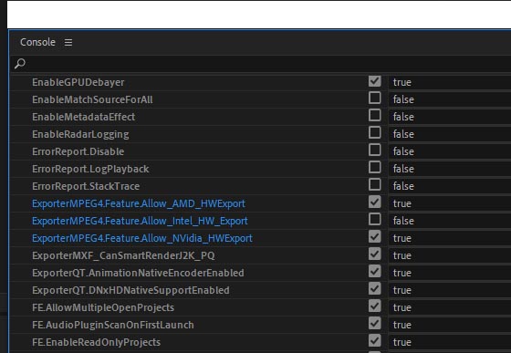The image size is (511, 353).
Task: Enable the EnableMatchSourceForAll checkbox
Action: pos(374,98)
